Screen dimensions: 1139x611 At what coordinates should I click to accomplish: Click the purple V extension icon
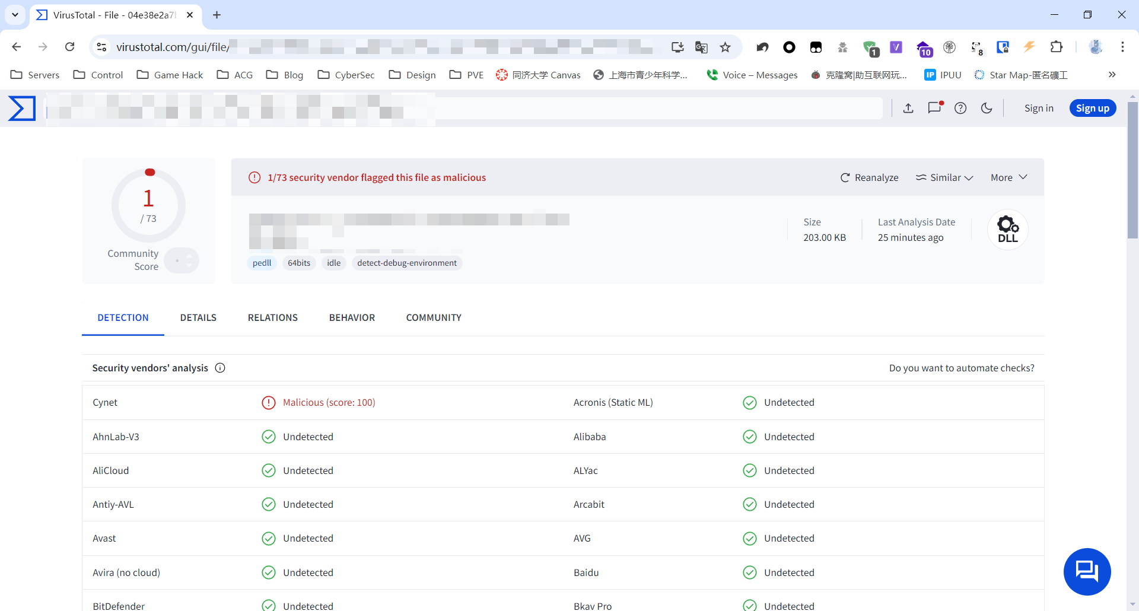[896, 47]
